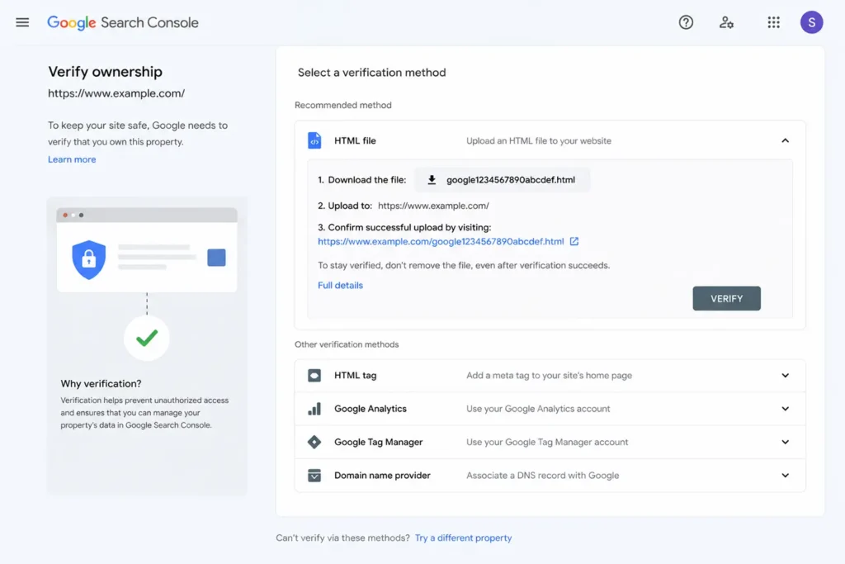The width and height of the screenshot is (845, 564).
Task: Select the Google Tag Manager label
Action: click(378, 442)
